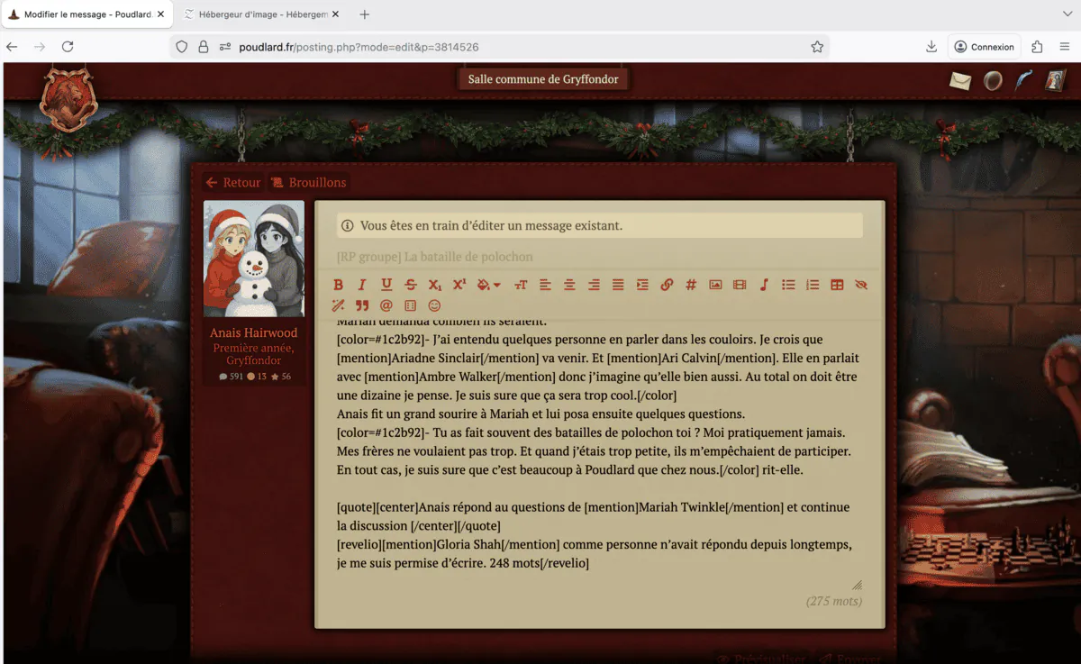Open the Brouillons drafts link
This screenshot has width=1081, height=664.
coord(309,182)
